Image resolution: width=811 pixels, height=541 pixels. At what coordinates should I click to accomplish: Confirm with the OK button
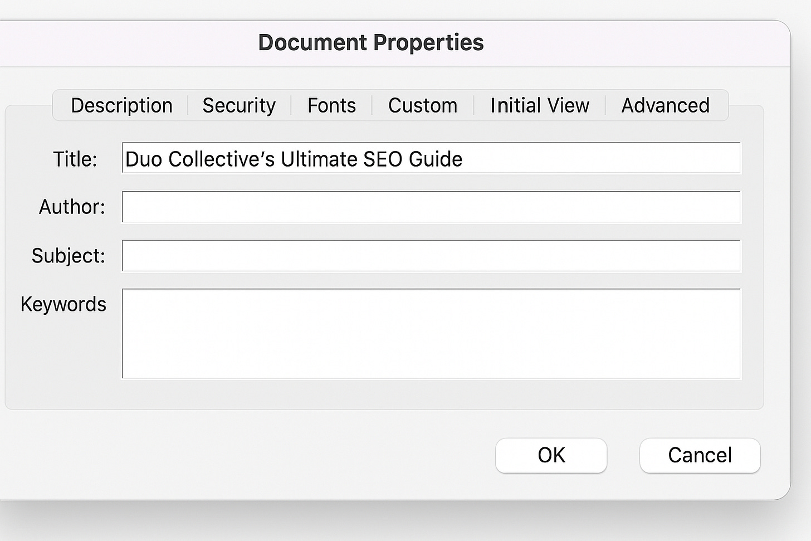[551, 455]
